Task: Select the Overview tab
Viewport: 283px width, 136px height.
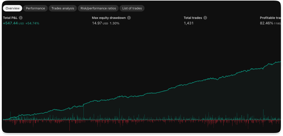Action: [12, 8]
